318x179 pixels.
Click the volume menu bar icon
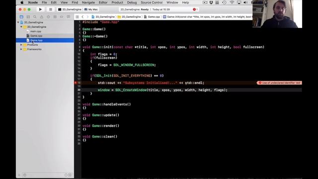(245, 2)
